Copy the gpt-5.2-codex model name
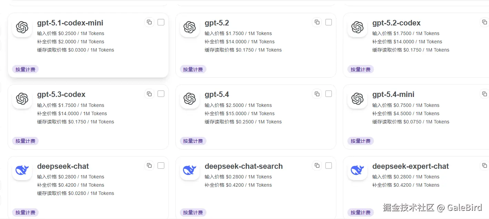Viewport: 489px width, 219px height. point(485,22)
